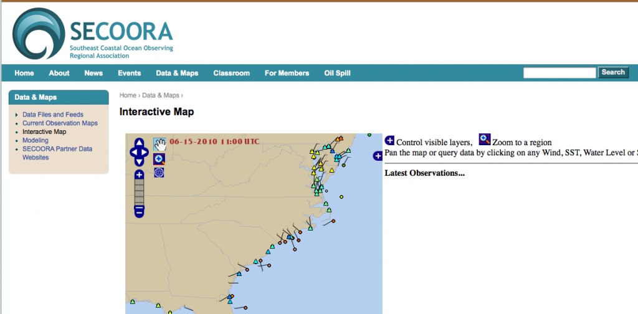
Task: Click the 06-15-2010 11:00 UTC timestamp
Action: 214,141
